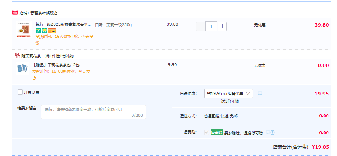
Task: Click the store total ¥19.85
Action: 320,147
